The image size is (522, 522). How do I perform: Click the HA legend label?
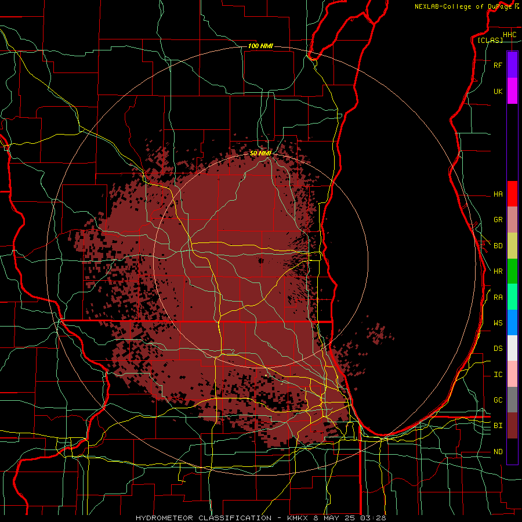point(498,194)
